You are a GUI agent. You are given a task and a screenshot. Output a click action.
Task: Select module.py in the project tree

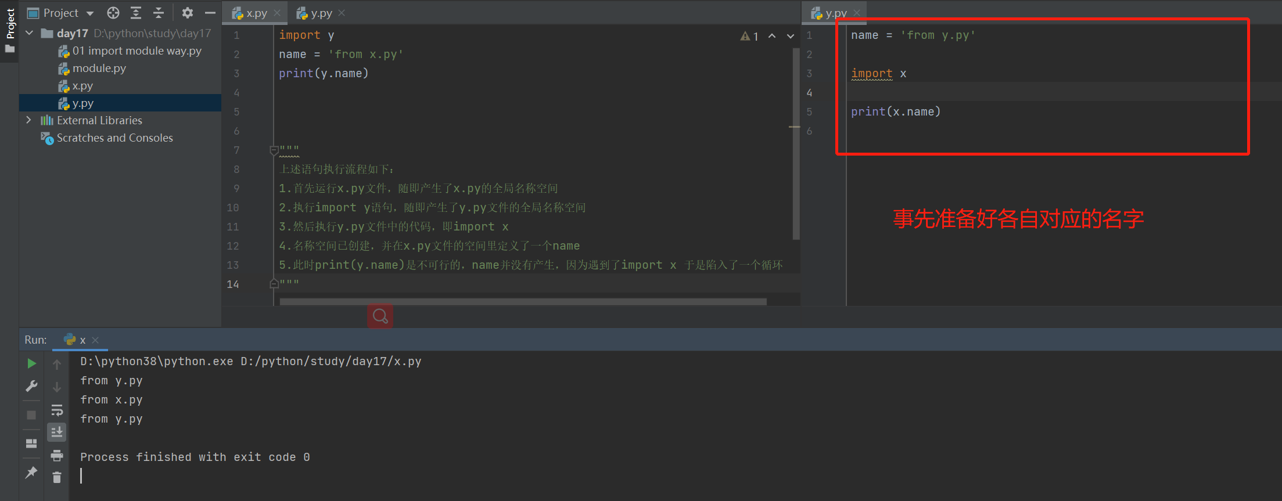click(92, 69)
